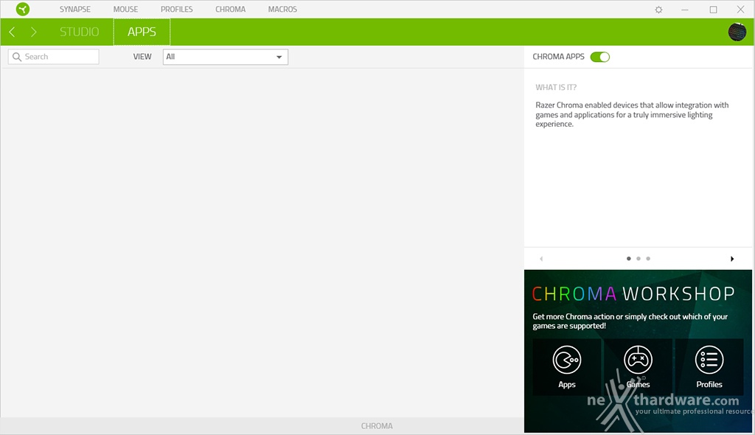
Task: Show next info slide arrow
Action: (732, 259)
